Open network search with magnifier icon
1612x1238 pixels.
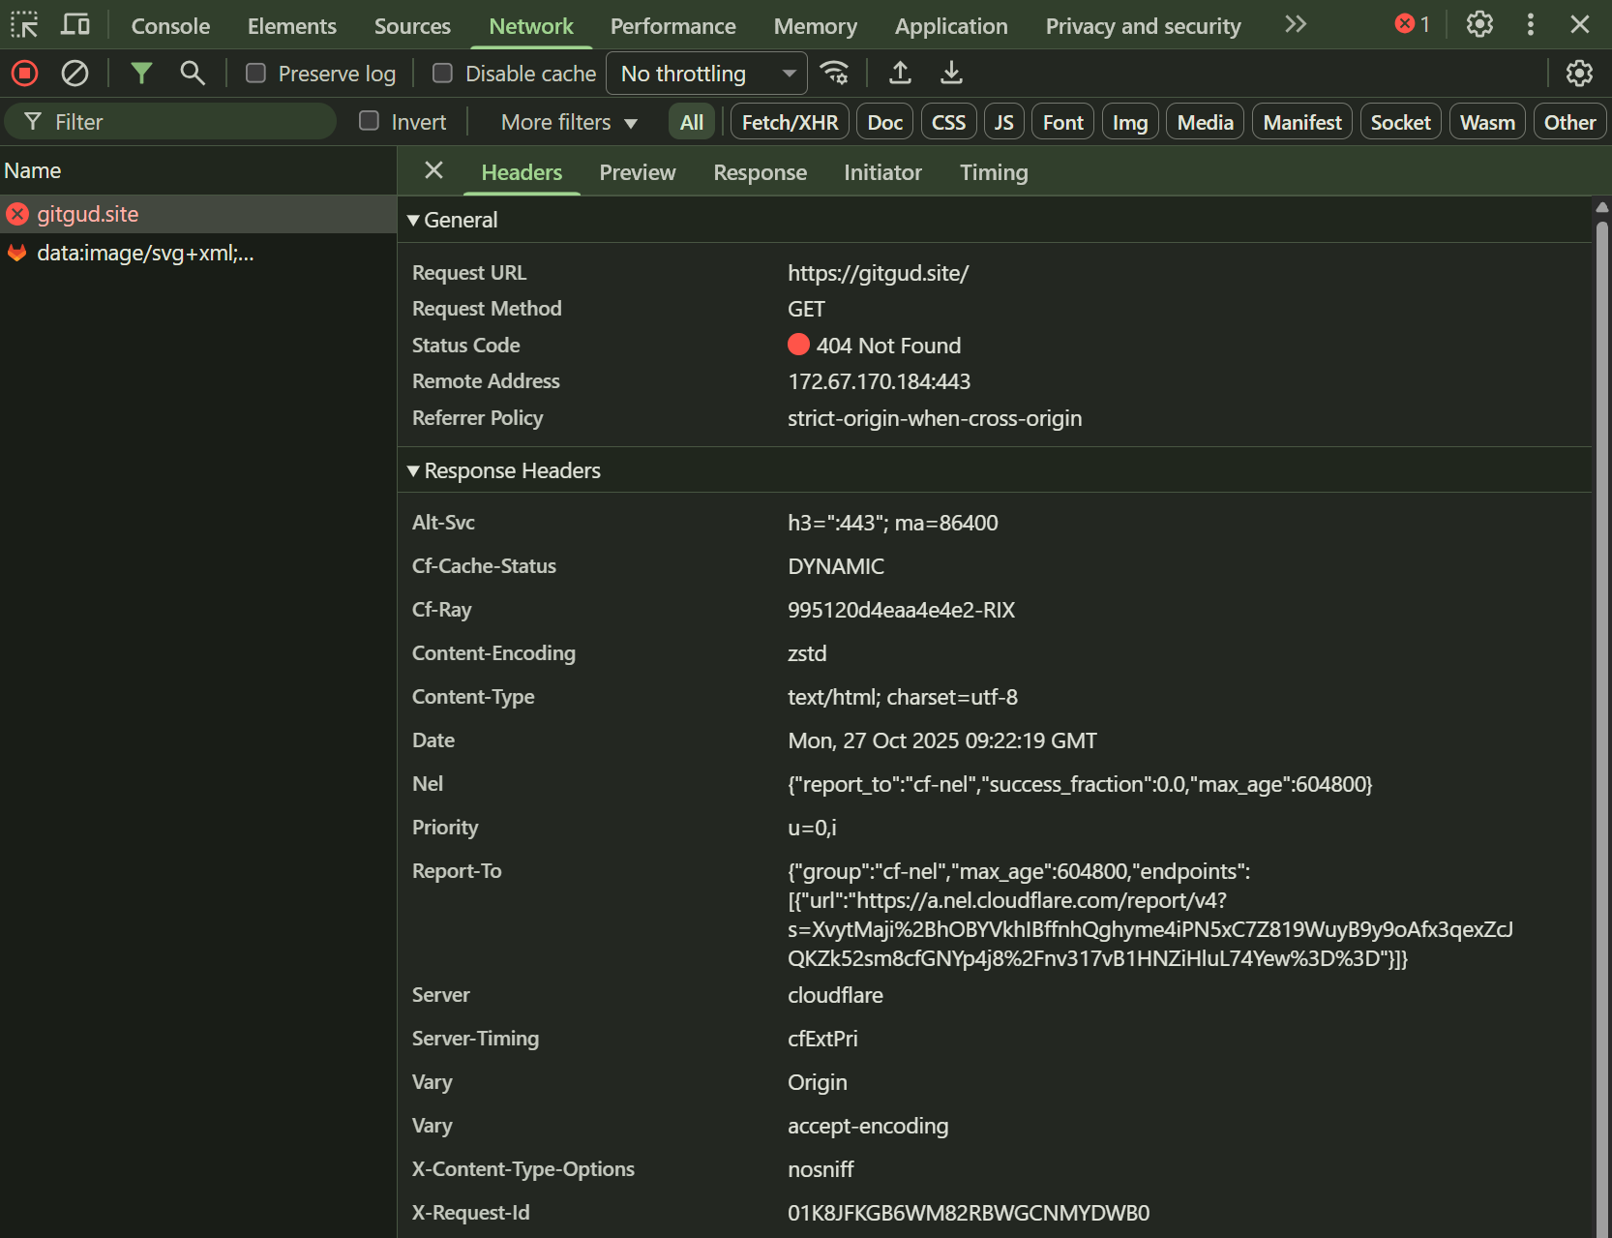click(193, 73)
